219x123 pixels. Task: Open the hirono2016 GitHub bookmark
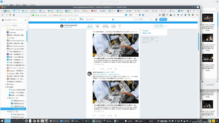(x=16, y=41)
